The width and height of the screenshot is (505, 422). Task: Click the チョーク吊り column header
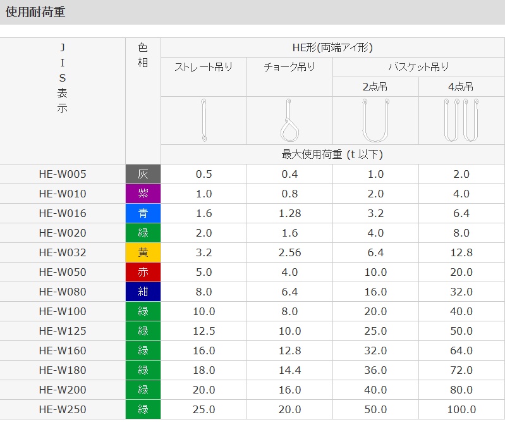[x=289, y=67]
